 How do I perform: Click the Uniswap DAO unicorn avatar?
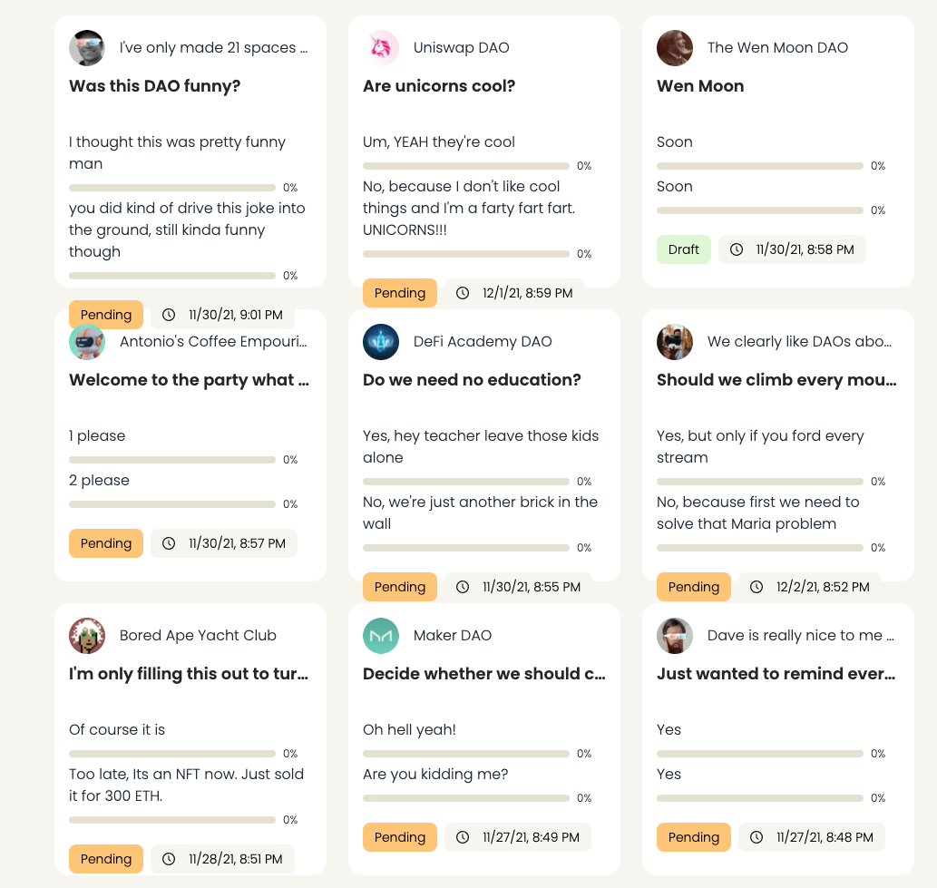click(381, 47)
